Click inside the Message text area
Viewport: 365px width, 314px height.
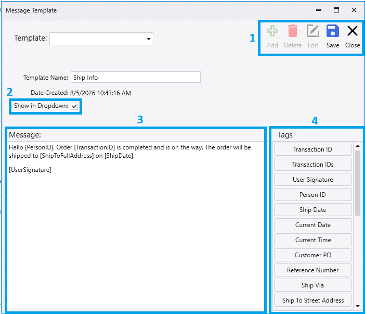pos(136,224)
